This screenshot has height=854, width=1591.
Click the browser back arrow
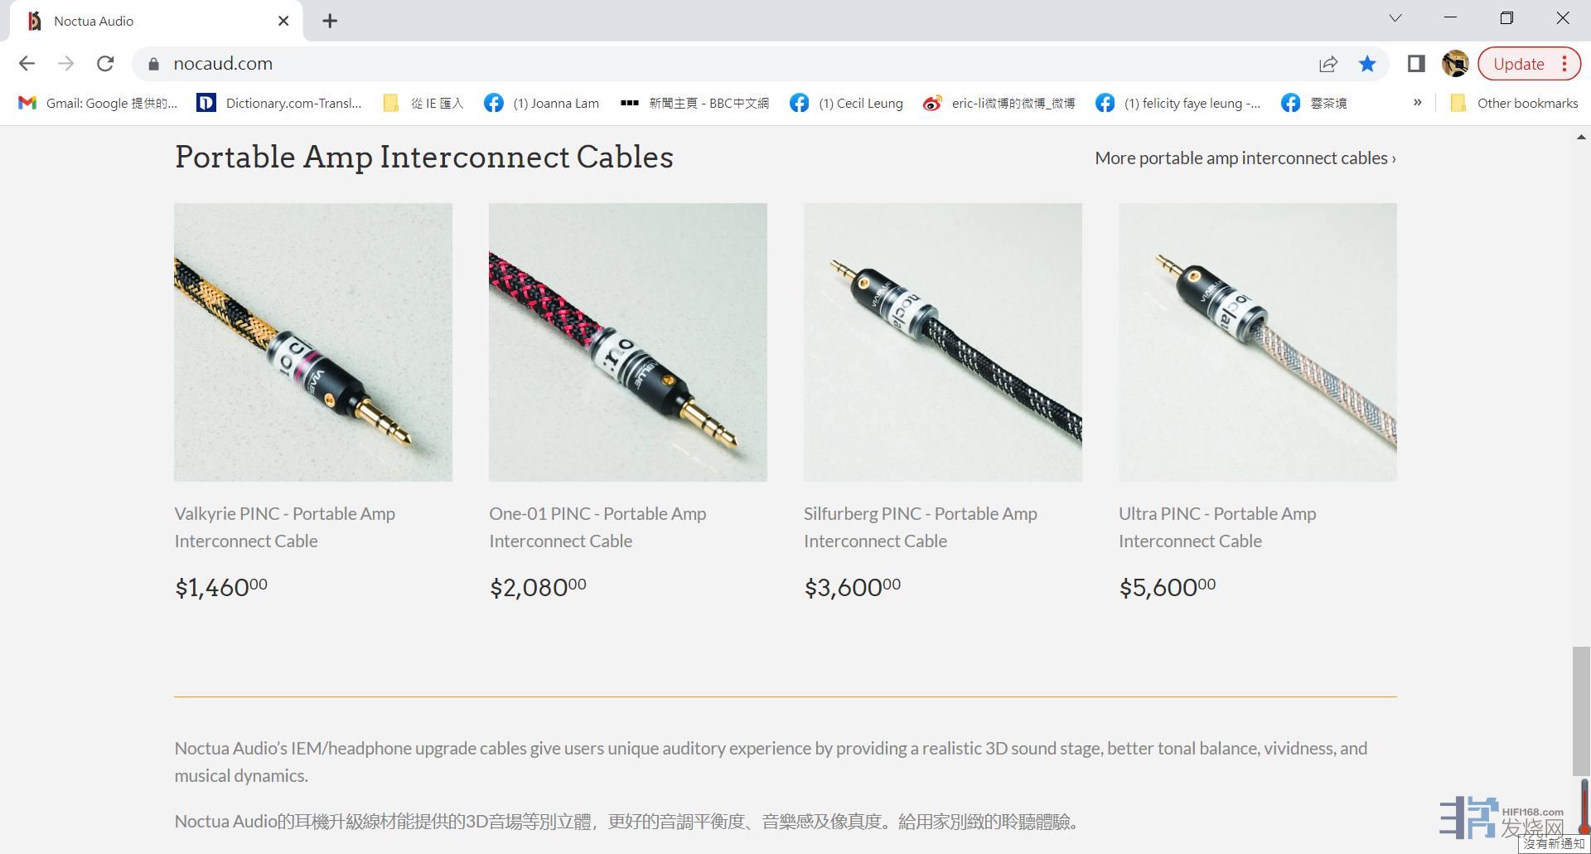click(x=27, y=64)
